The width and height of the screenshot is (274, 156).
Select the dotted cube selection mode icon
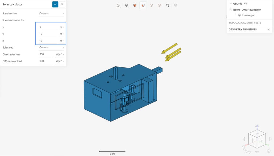pos(151,5)
